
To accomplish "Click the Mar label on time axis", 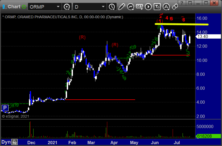I will click(x=91, y=143).
